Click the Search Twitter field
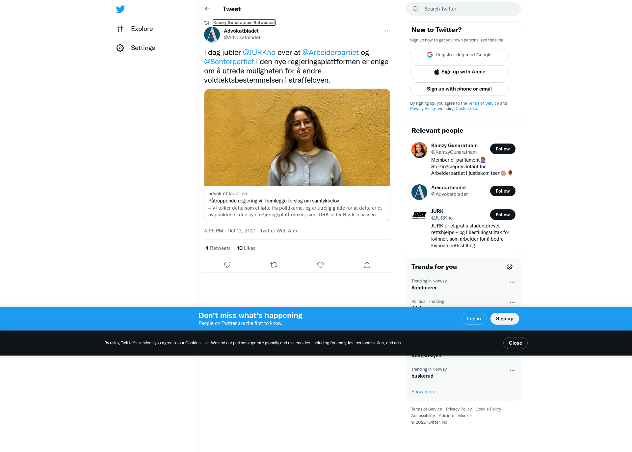632x452 pixels. click(463, 9)
